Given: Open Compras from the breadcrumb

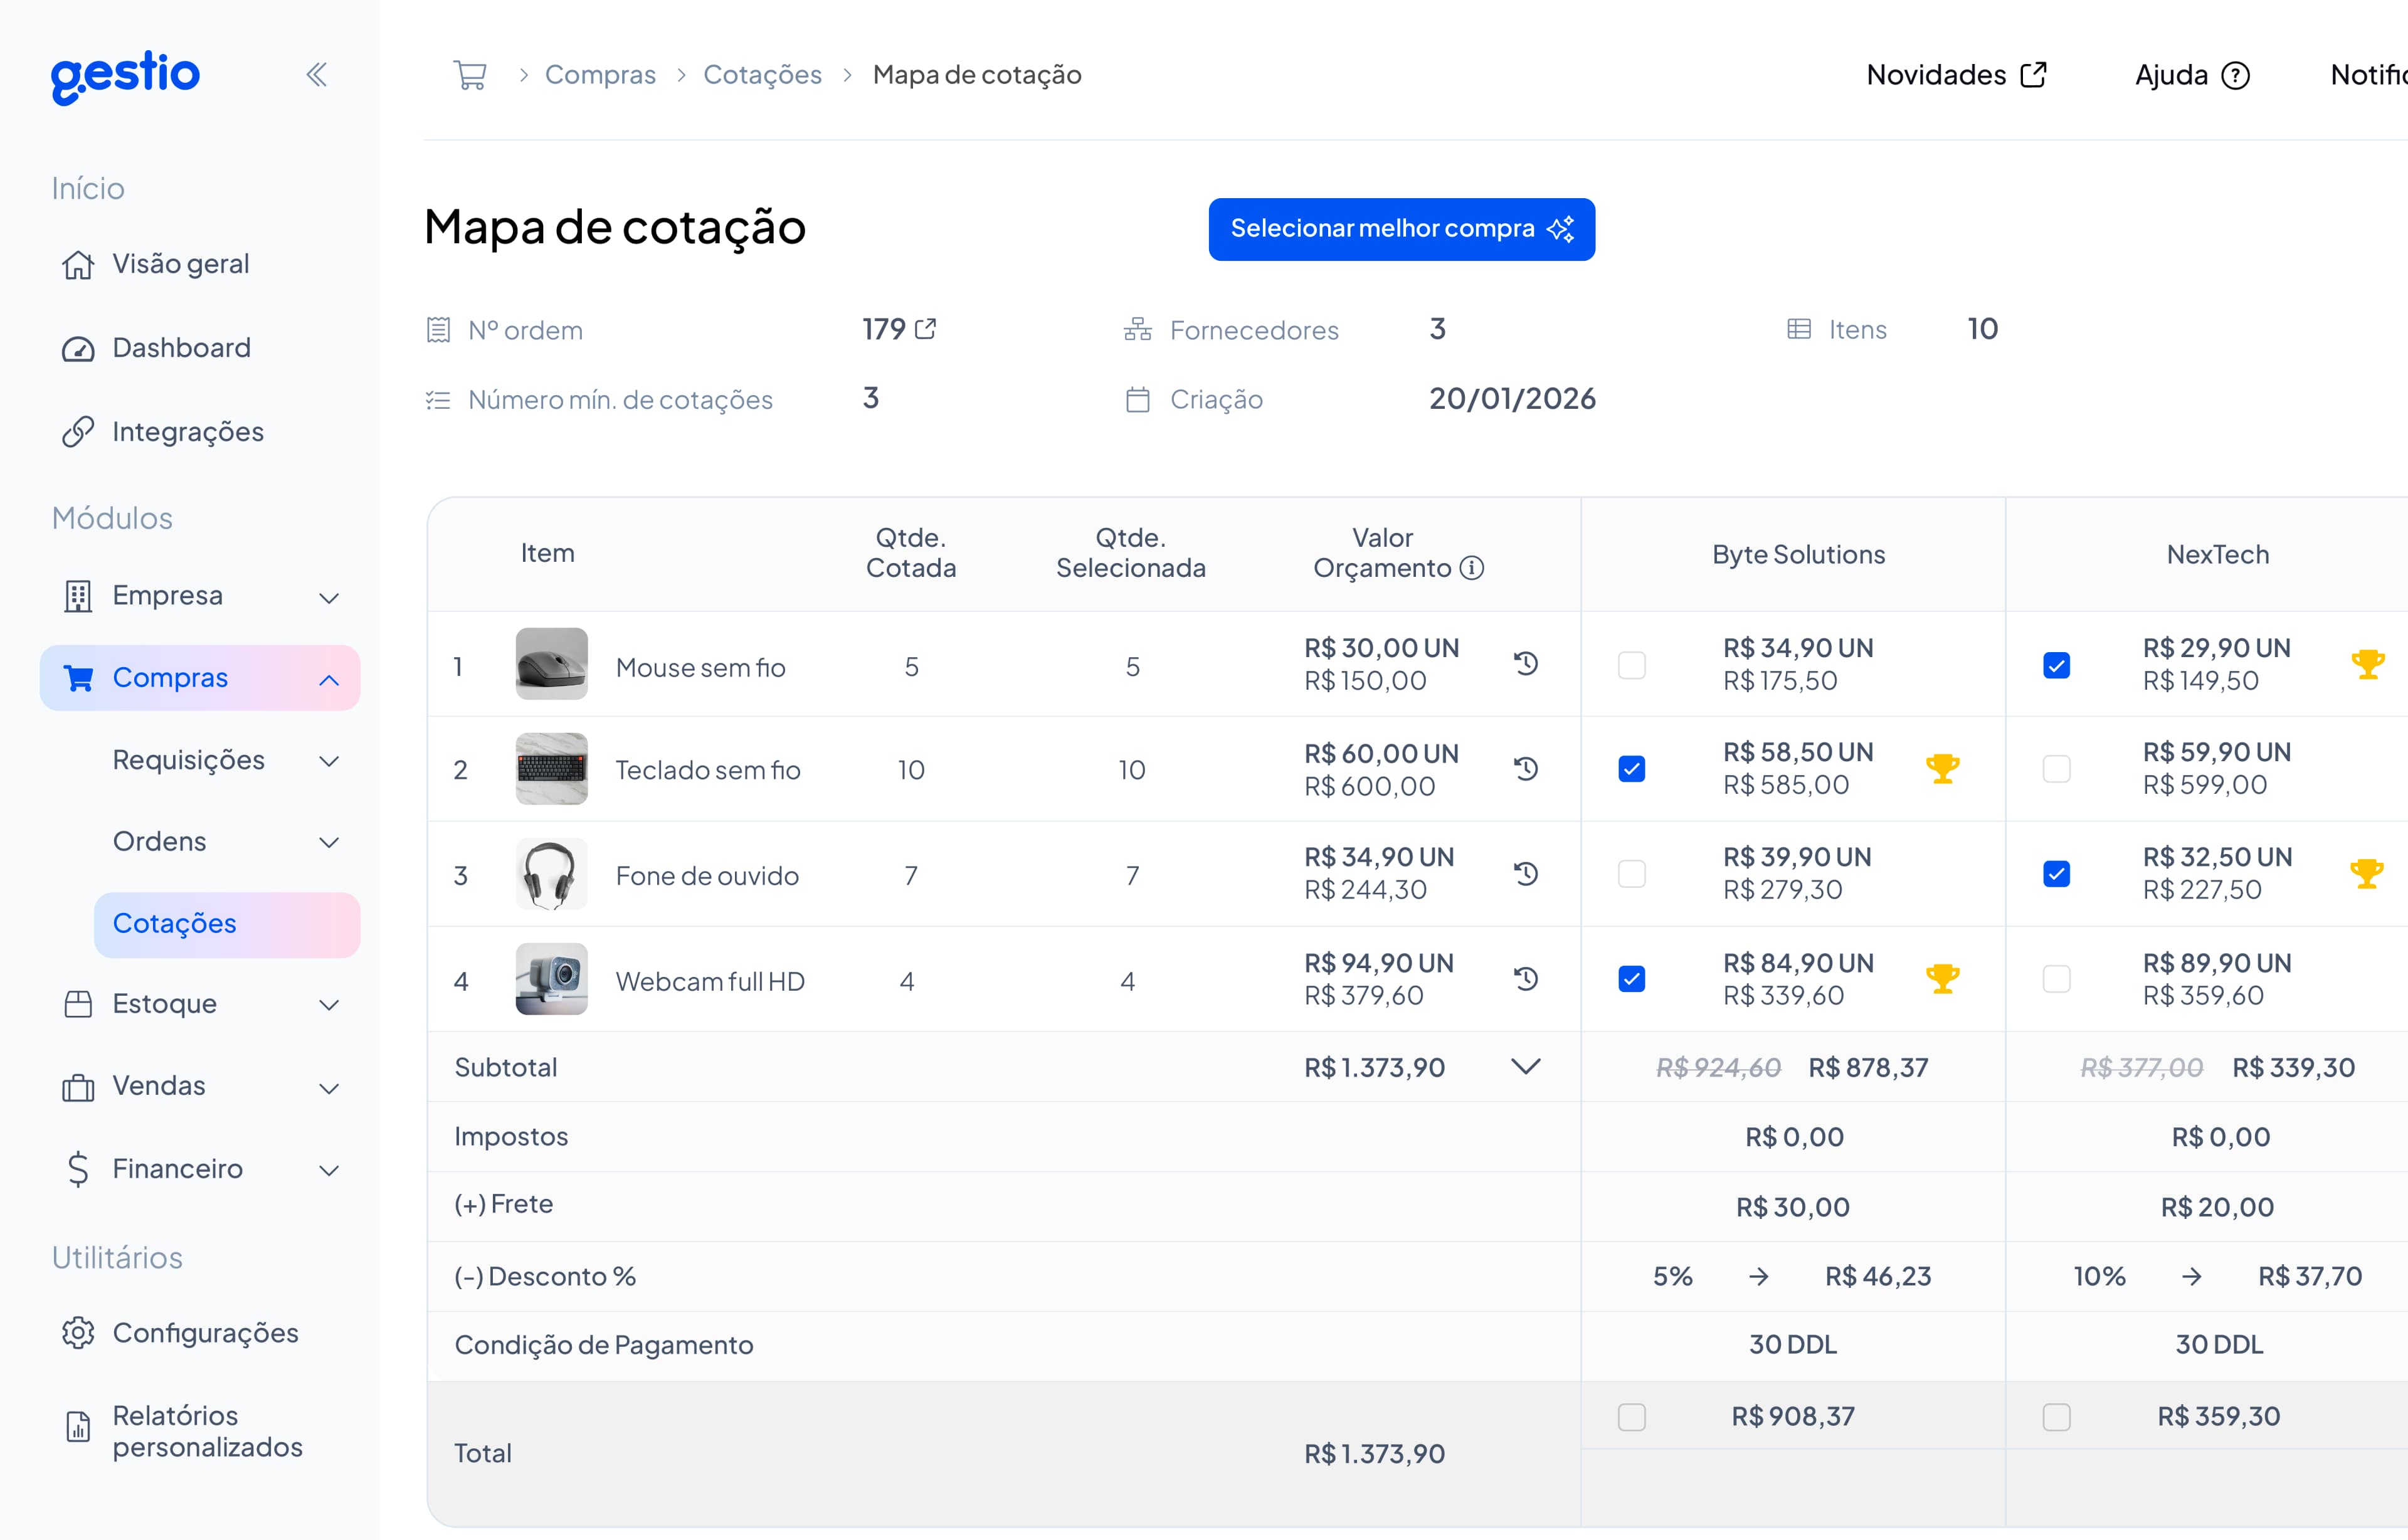Looking at the screenshot, I should coord(601,74).
